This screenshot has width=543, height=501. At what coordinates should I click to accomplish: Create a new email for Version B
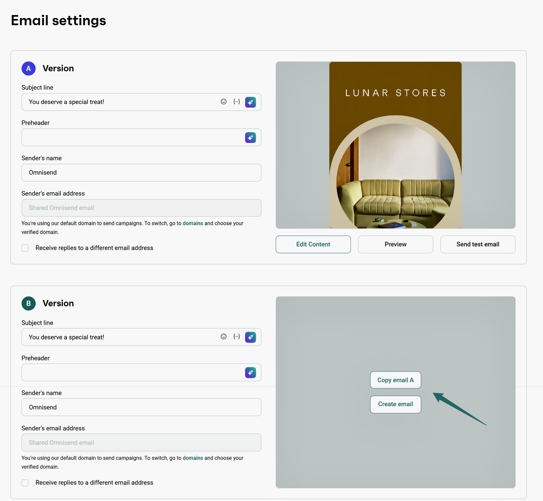pos(395,404)
